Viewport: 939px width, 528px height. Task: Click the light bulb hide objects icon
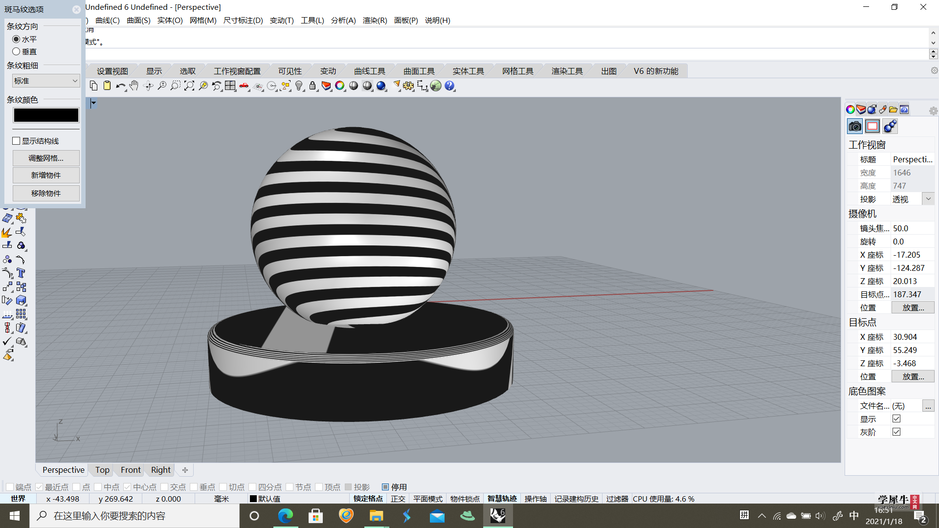[299, 86]
